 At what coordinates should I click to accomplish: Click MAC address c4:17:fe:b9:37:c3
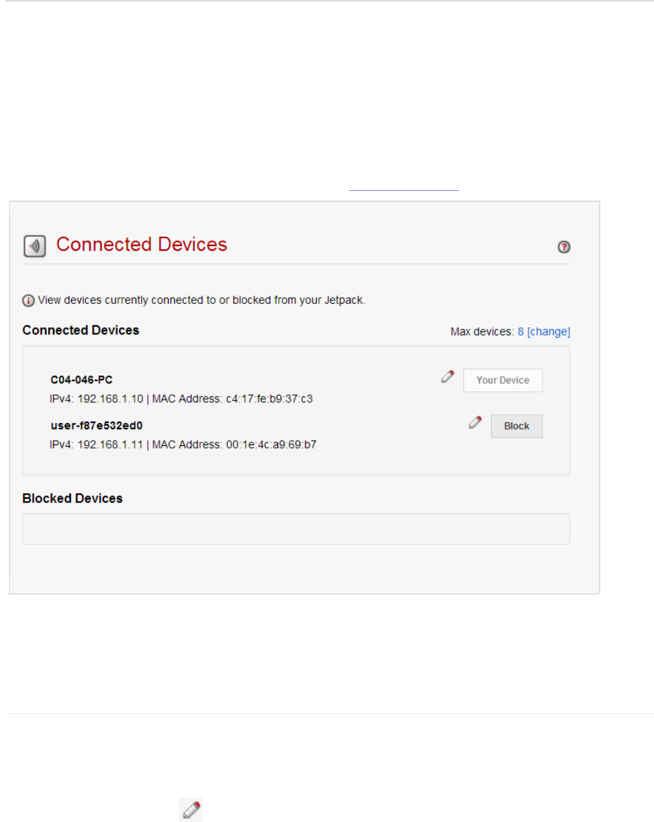point(269,398)
